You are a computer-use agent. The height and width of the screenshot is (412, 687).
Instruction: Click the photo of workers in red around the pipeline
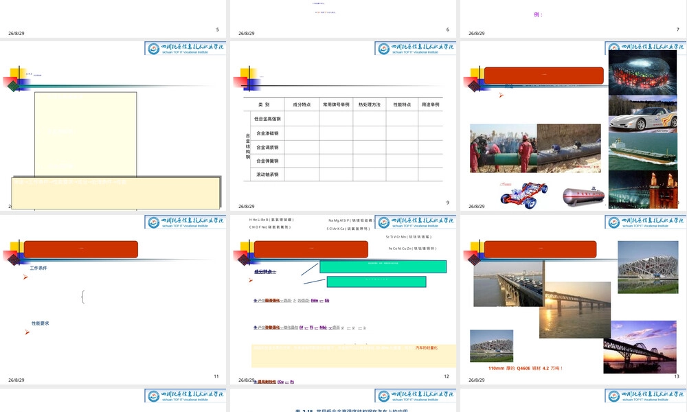click(504, 148)
